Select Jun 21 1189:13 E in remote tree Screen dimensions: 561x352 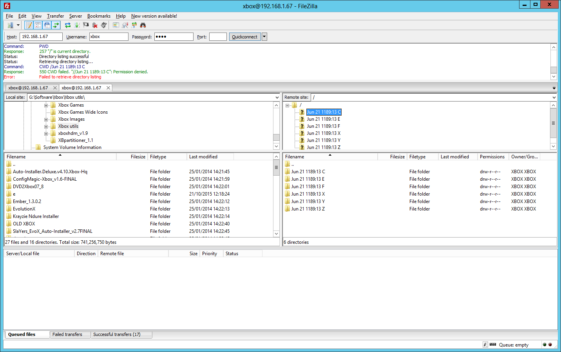point(323,119)
